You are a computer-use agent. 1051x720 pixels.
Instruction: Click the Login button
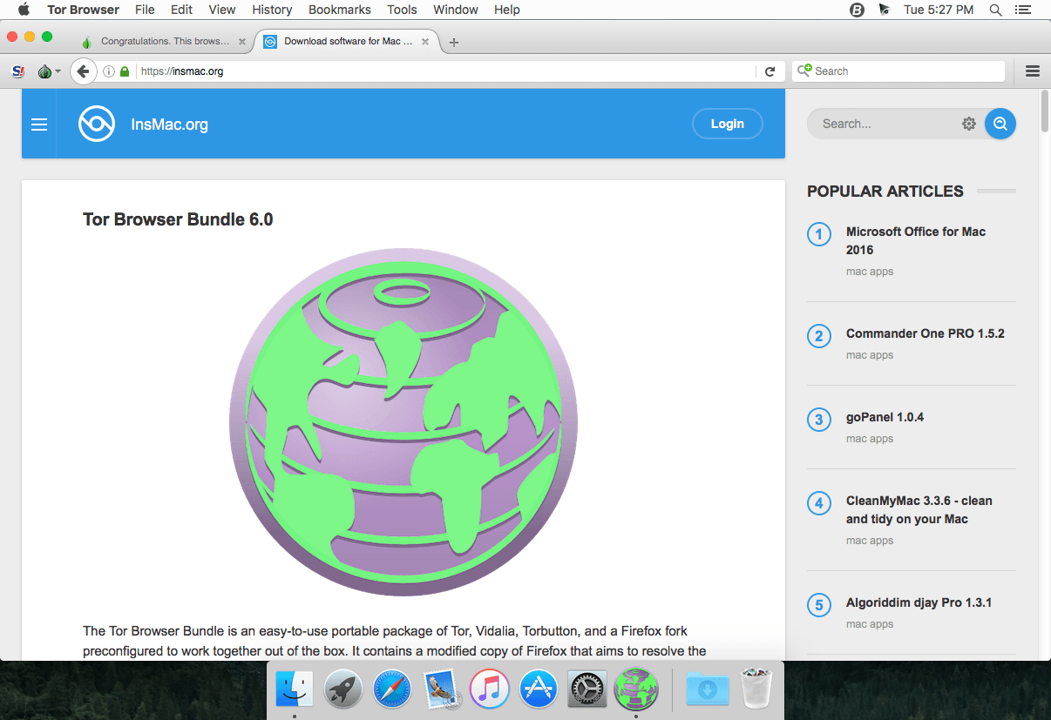[728, 124]
